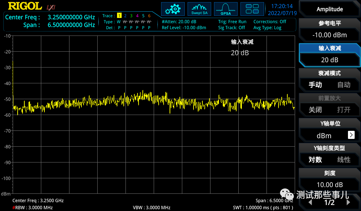
Task: Open 刻度 10.00 dB scale softkey
Action: (x=330, y=180)
